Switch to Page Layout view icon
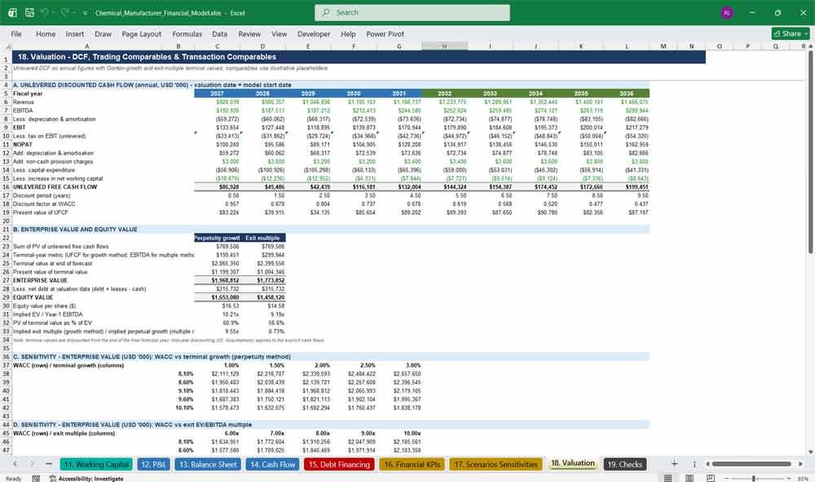The height and width of the screenshot is (482, 815). pos(689,478)
